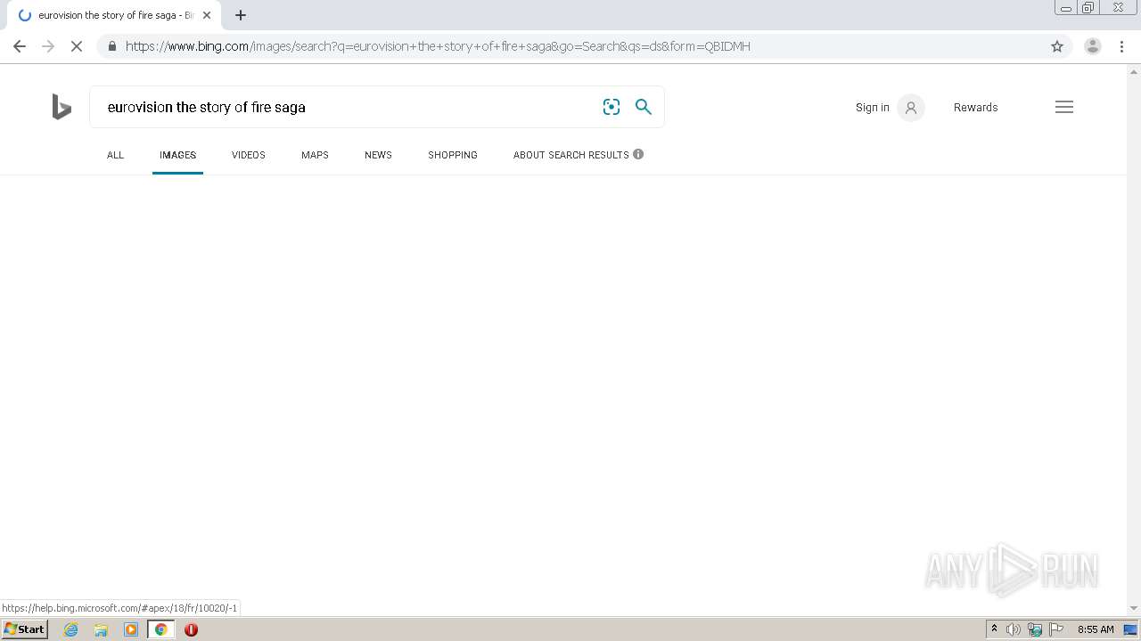
Task: Switch to the ALL results tab
Action: point(115,155)
